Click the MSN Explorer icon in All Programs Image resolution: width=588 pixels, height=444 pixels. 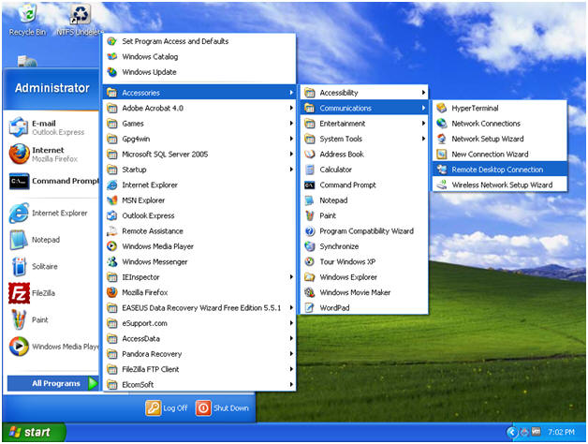[111, 200]
